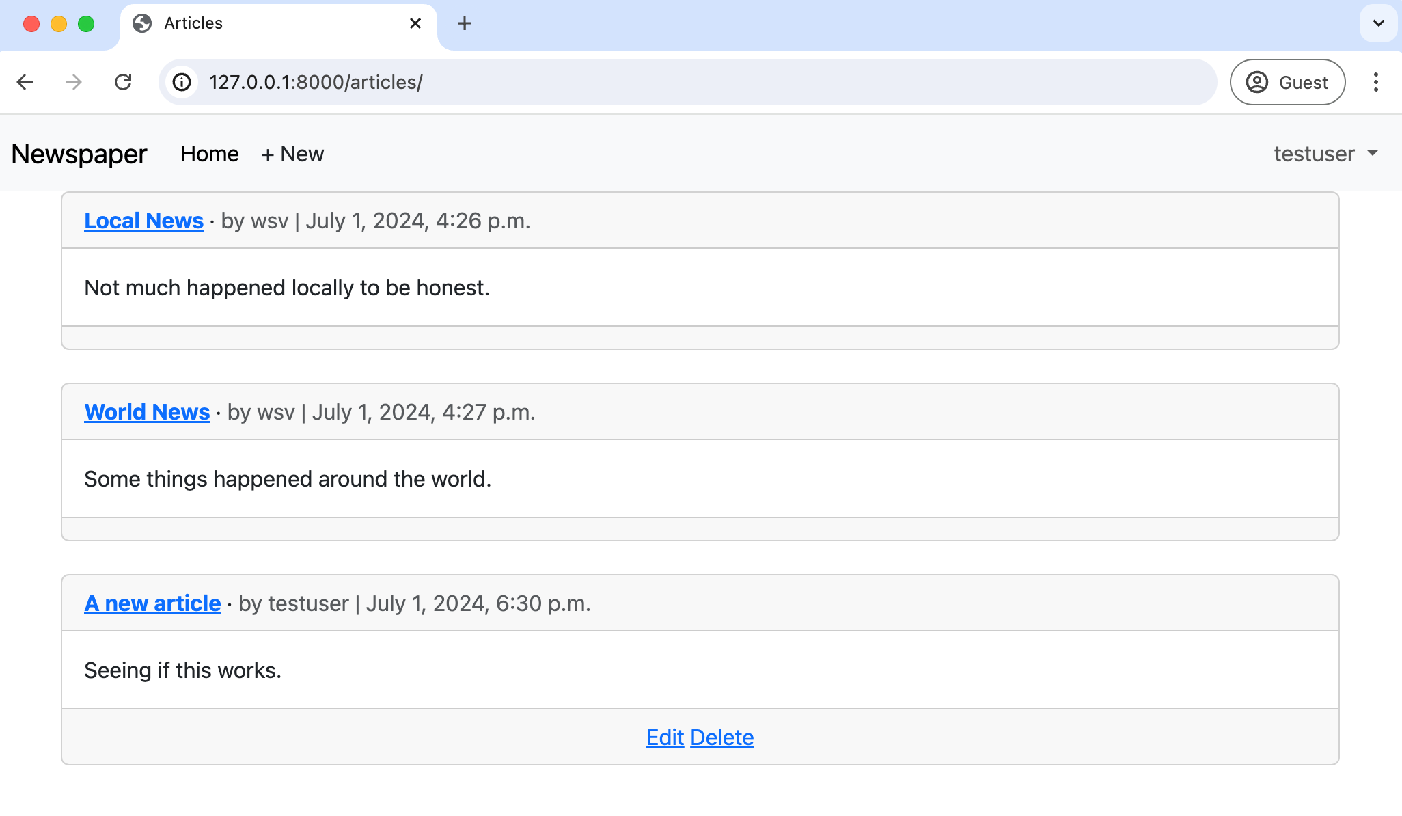Screen dimensions: 1402x816
Task: Click the browser three-dot menu icon
Action: click(1377, 81)
